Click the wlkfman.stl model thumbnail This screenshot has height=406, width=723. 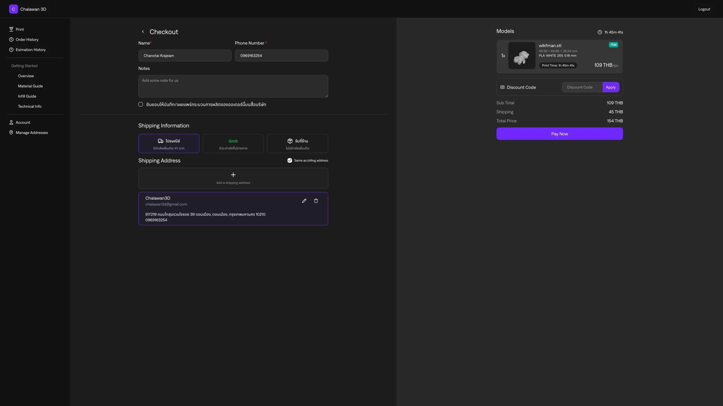pos(522,56)
